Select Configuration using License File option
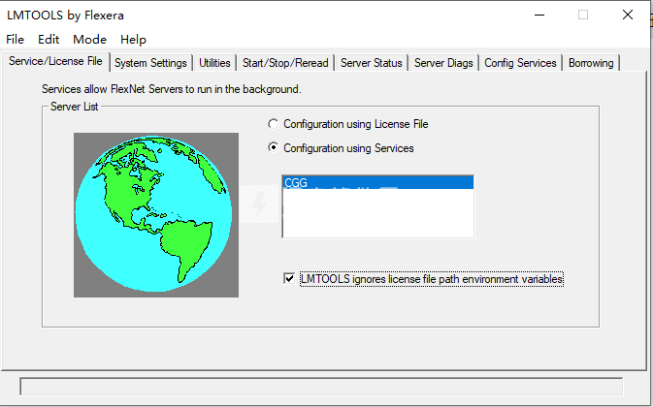Viewport: 653px width, 407px height. [x=274, y=124]
